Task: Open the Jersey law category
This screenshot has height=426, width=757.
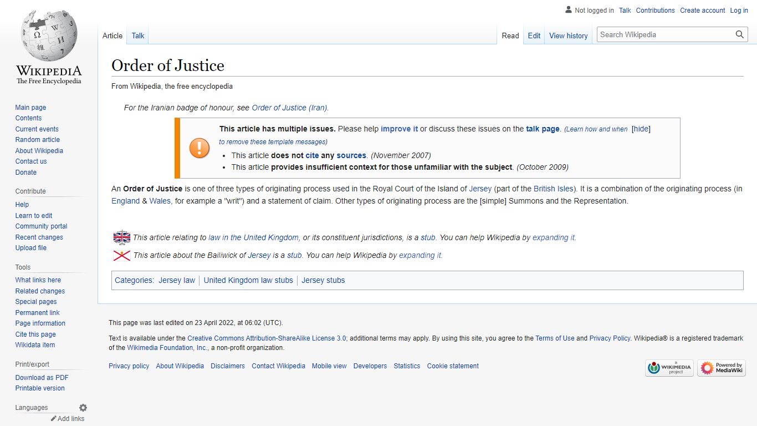Action: [177, 280]
